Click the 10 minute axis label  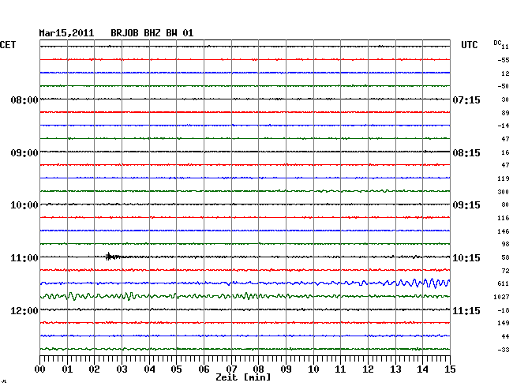[x=313, y=369]
